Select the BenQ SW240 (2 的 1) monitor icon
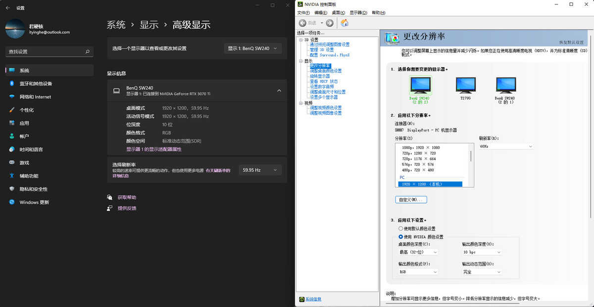 (505, 85)
